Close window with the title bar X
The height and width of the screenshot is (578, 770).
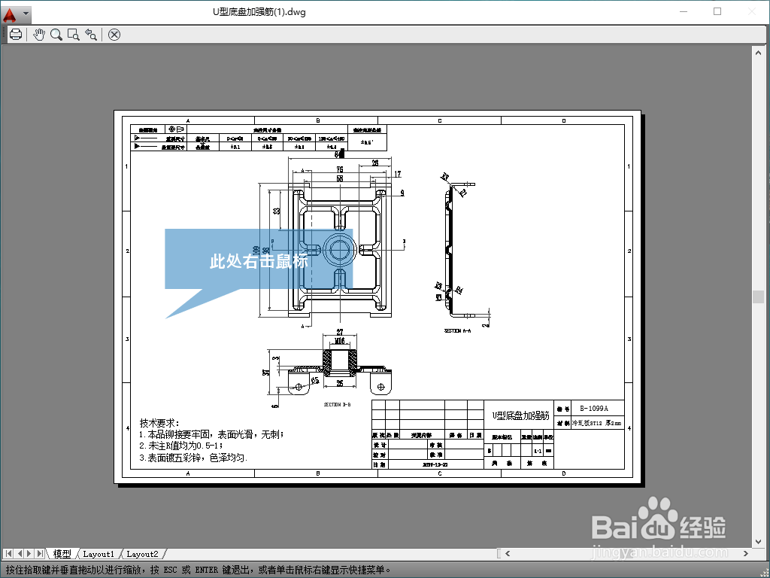pos(752,11)
